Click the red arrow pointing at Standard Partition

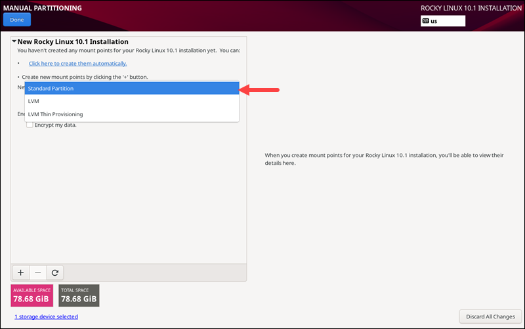point(261,89)
